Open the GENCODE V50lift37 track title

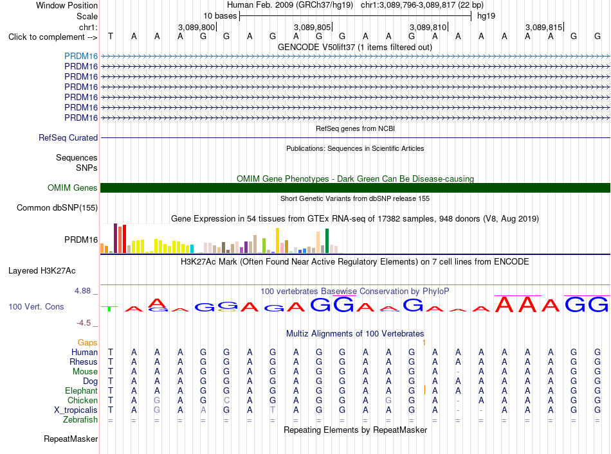(x=355, y=47)
